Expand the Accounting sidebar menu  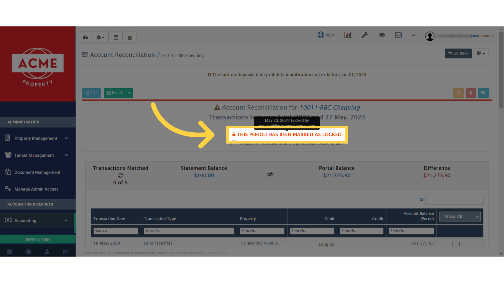coord(38,221)
